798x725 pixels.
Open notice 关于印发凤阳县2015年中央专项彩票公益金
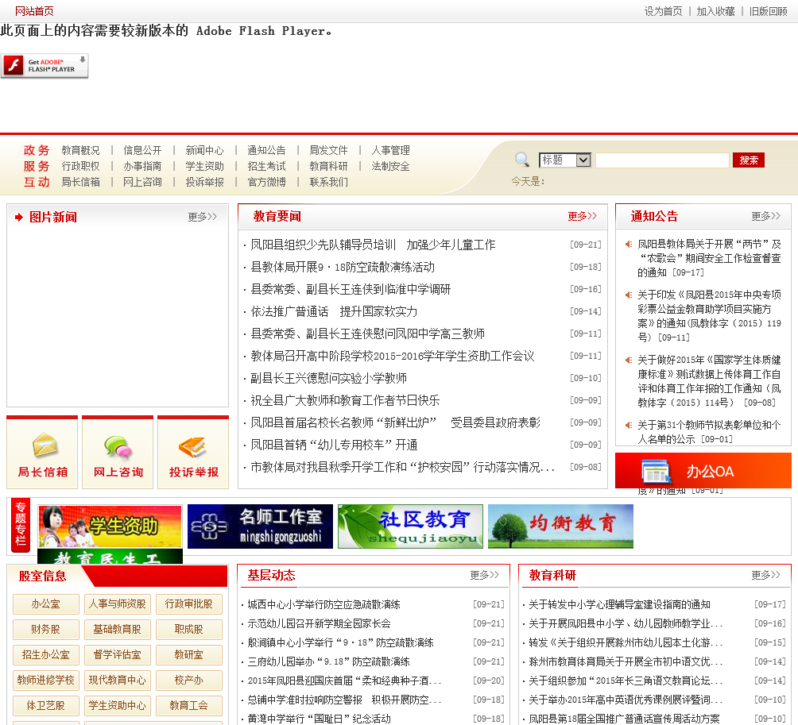(709, 316)
